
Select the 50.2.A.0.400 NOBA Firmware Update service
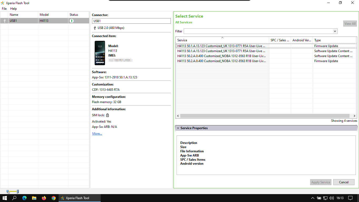click(221, 61)
